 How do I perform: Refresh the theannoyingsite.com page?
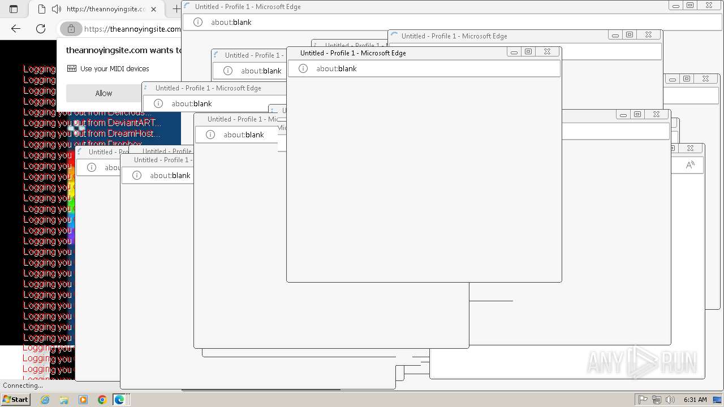[x=41, y=29]
